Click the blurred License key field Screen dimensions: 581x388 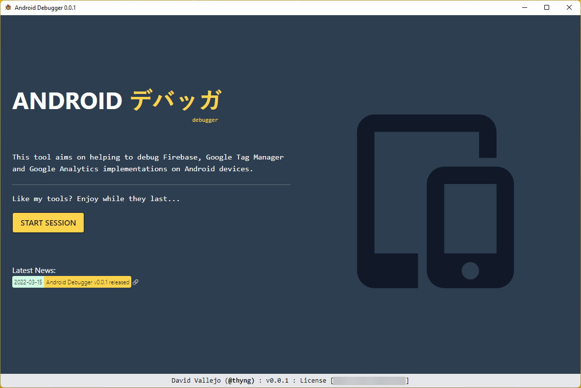tap(370, 381)
